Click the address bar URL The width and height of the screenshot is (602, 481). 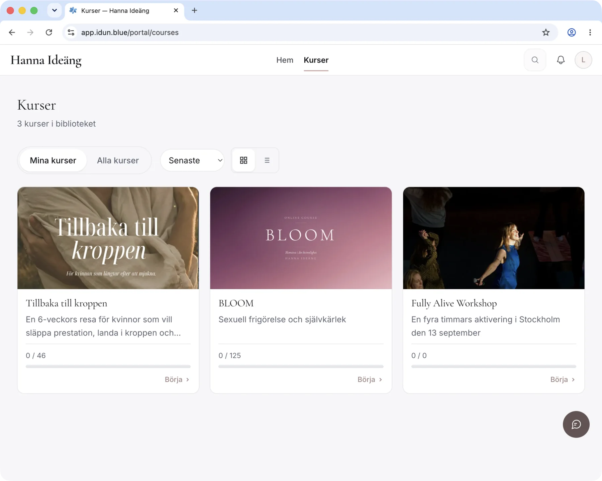pyautogui.click(x=130, y=32)
